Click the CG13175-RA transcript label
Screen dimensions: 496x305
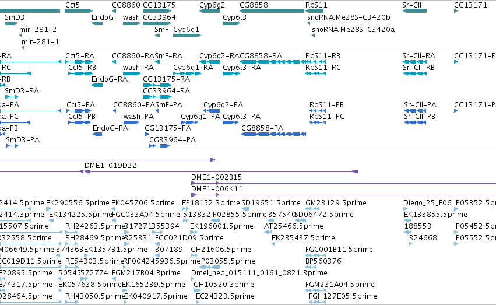coord(166,79)
